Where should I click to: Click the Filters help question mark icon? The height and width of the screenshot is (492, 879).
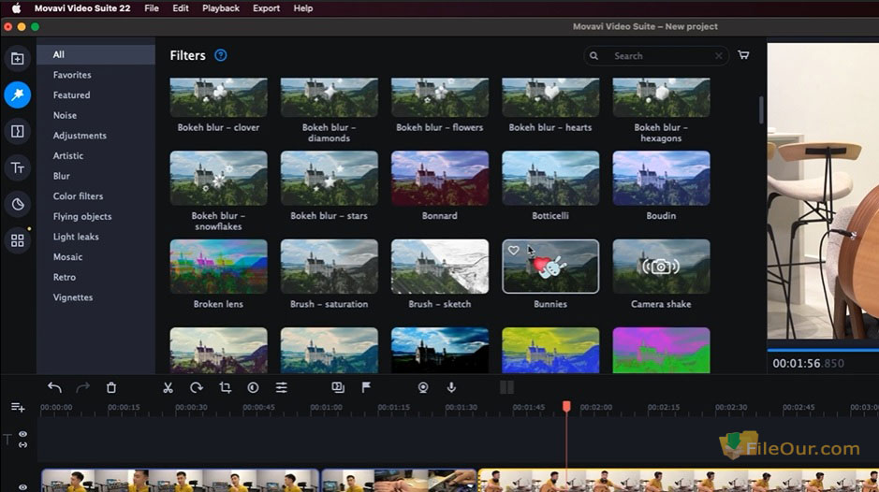point(221,55)
